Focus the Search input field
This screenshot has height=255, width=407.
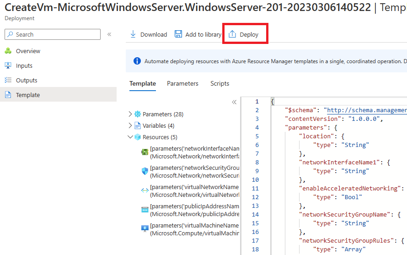(53, 34)
